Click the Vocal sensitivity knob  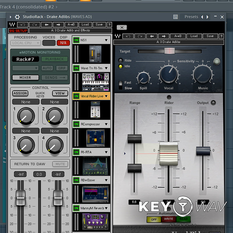pos(169,74)
